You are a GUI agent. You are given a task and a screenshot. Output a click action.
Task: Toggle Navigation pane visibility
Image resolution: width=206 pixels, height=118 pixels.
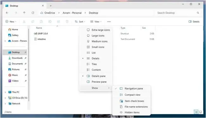[x=132, y=89]
